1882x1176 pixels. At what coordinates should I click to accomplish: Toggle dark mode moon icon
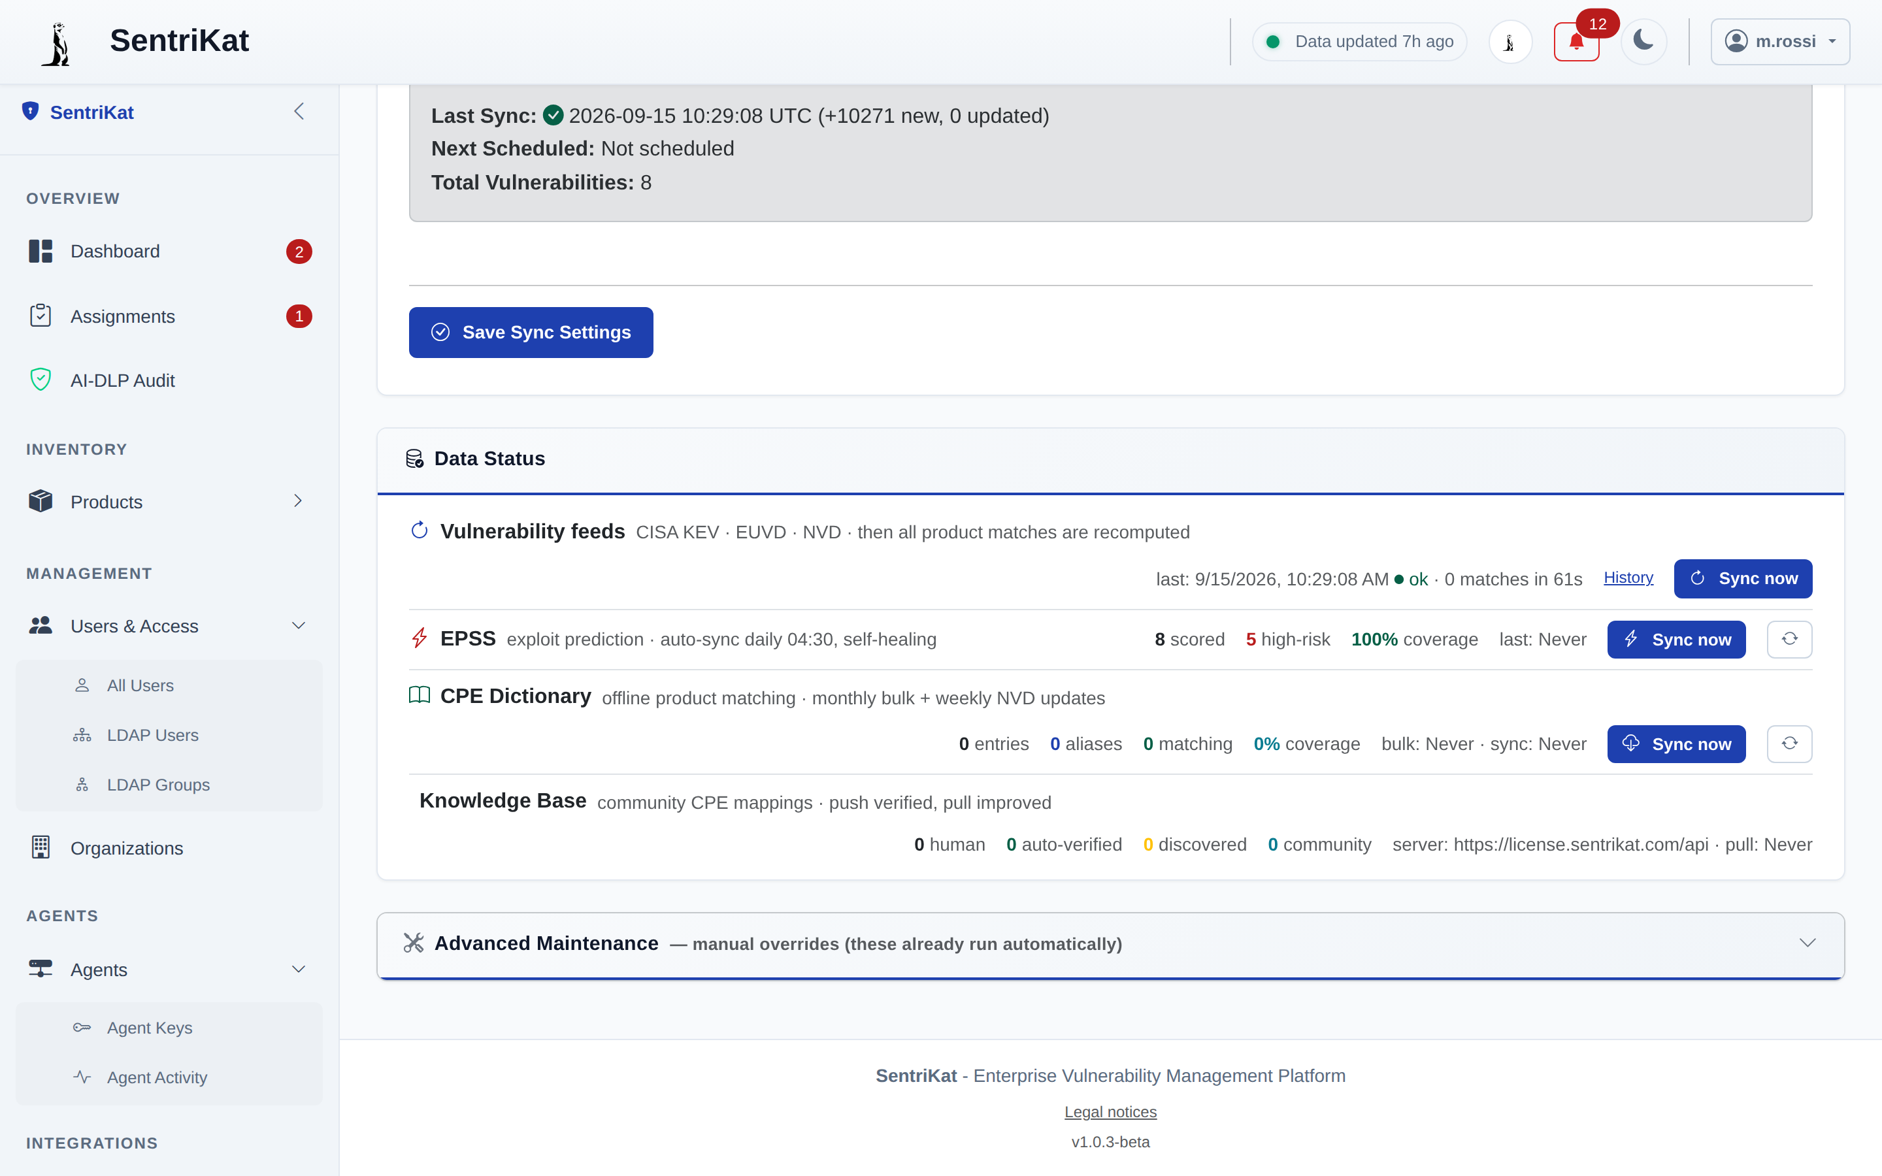(1643, 41)
